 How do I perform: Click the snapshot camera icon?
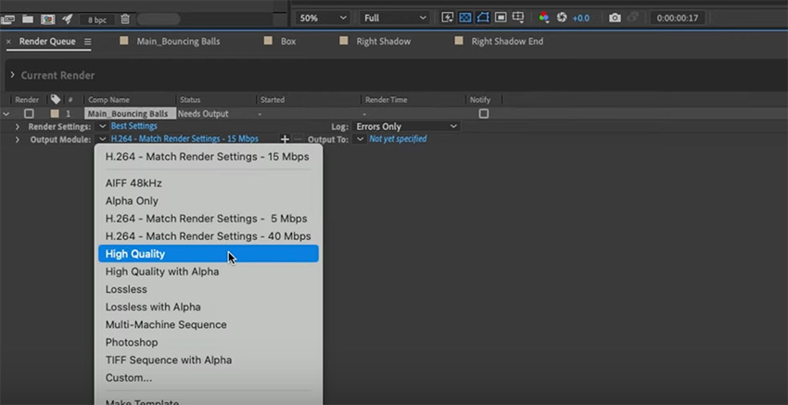pos(615,18)
